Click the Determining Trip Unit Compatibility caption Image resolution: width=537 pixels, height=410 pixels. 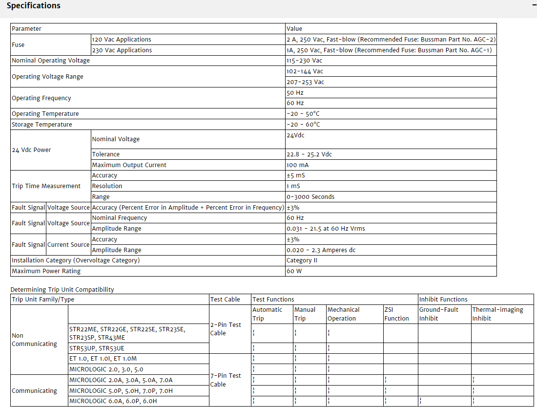click(62, 289)
